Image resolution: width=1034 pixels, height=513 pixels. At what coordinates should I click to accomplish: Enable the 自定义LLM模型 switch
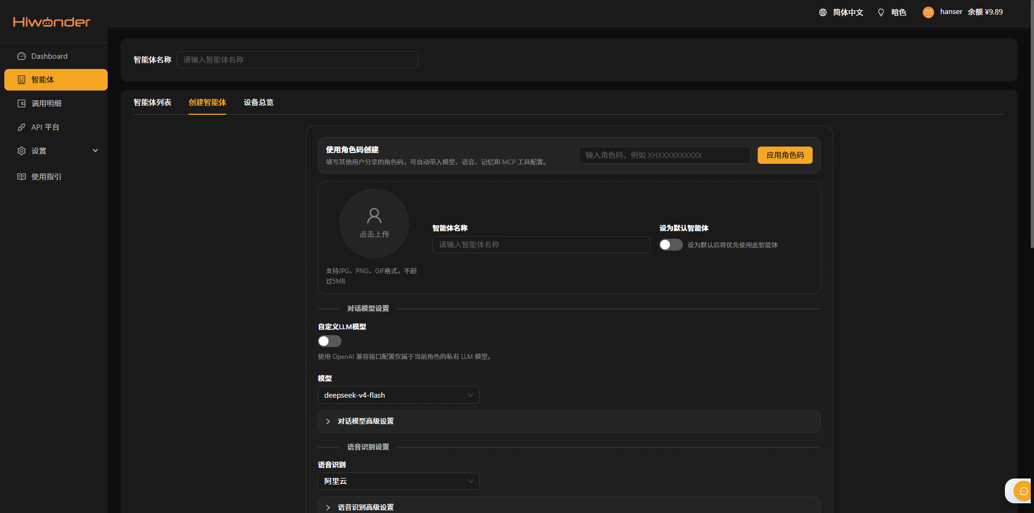pyautogui.click(x=330, y=341)
